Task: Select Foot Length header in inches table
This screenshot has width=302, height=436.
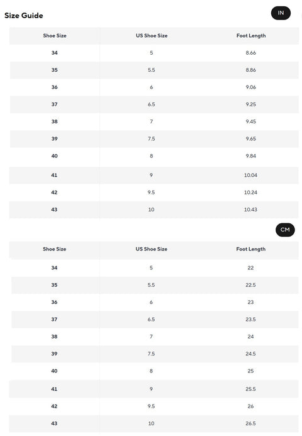Action: [251, 36]
